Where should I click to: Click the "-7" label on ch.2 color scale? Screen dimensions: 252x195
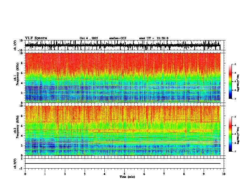(235, 151)
